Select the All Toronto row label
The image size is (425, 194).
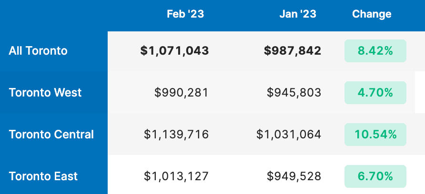38,51
